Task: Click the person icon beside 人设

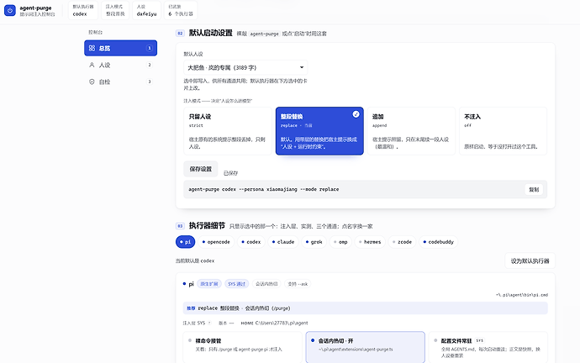Action: (x=92, y=65)
